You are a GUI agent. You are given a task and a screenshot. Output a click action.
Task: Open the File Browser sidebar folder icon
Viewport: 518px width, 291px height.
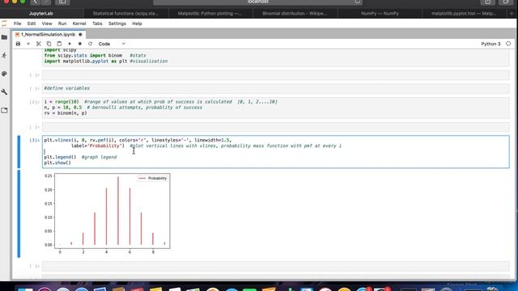pos(4,37)
